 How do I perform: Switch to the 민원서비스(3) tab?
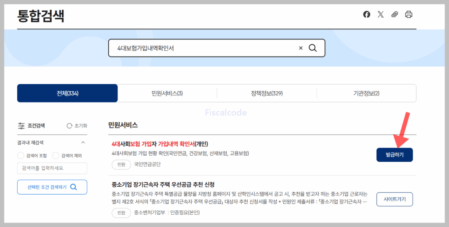coord(167,93)
